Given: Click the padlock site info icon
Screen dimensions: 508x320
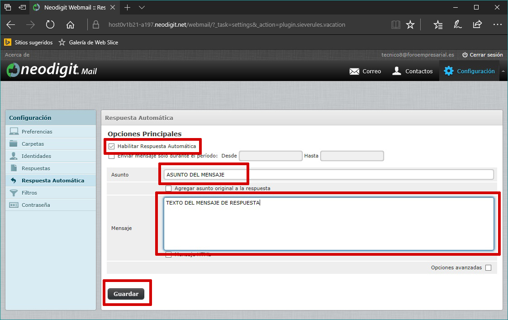Looking at the screenshot, I should tap(95, 24).
